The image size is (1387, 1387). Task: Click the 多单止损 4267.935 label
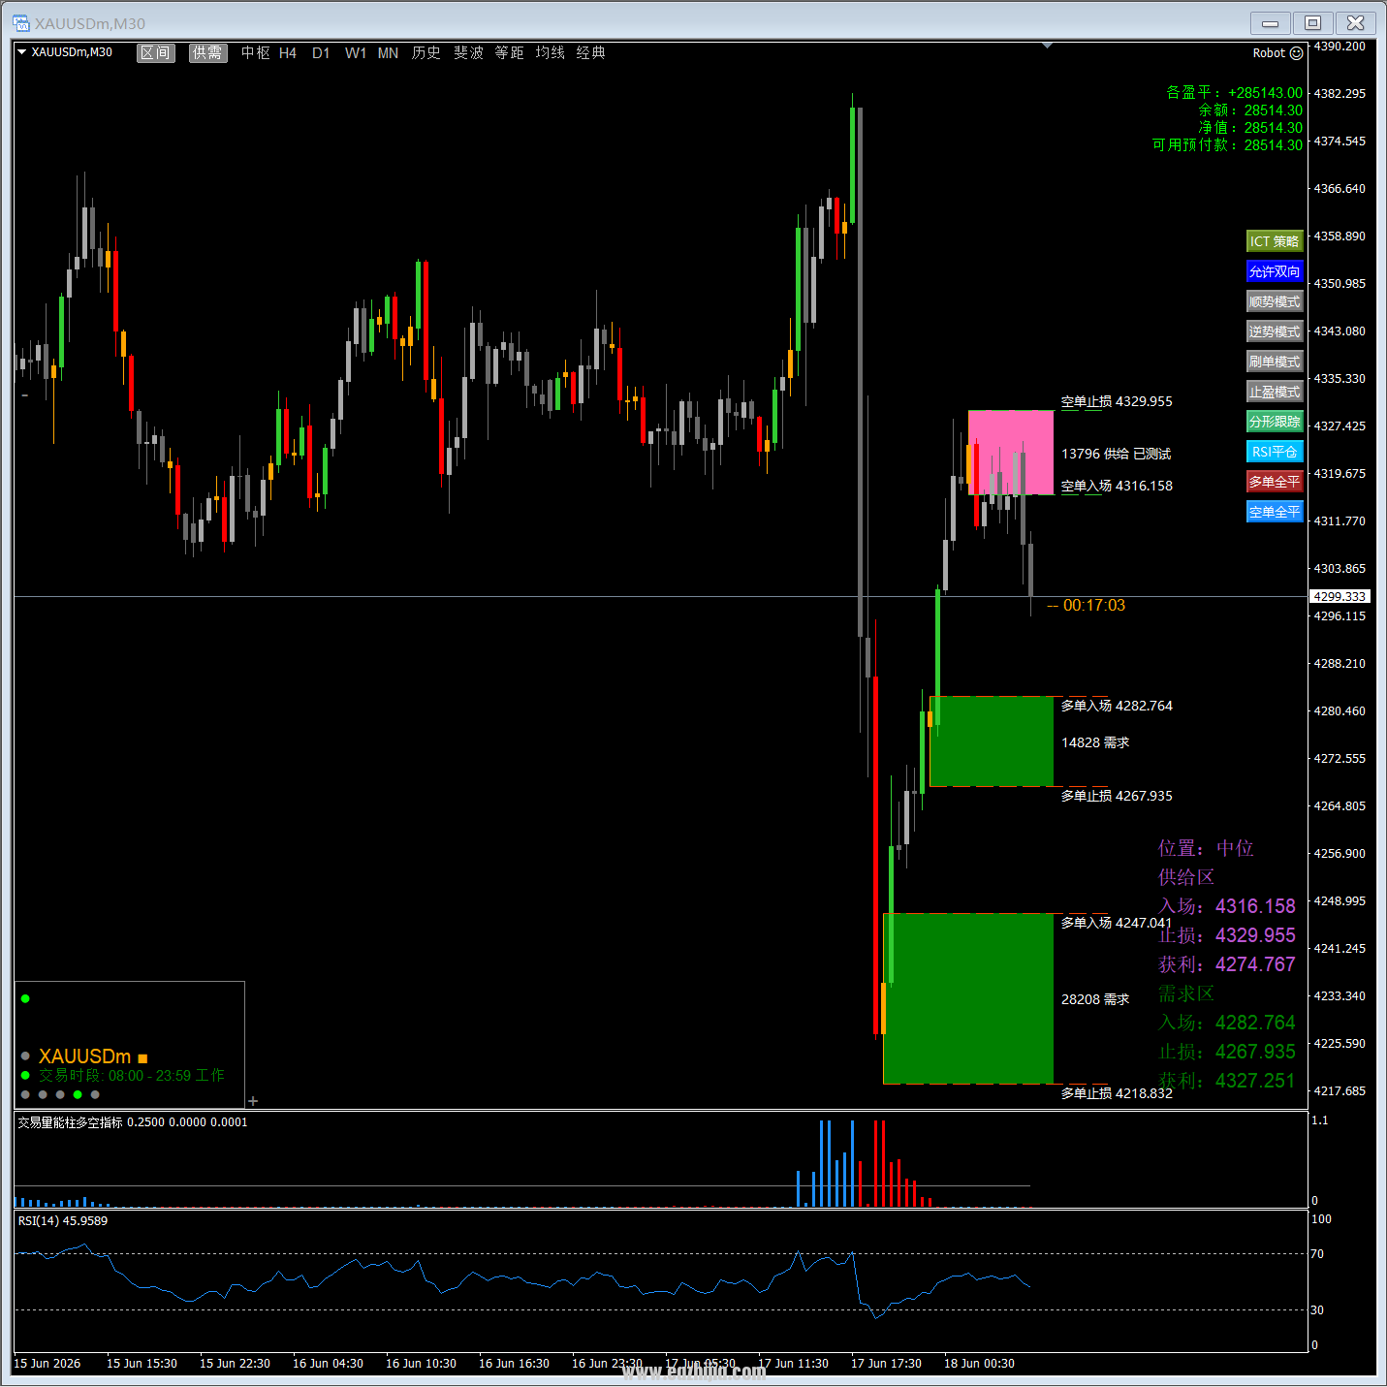[x=1117, y=796]
